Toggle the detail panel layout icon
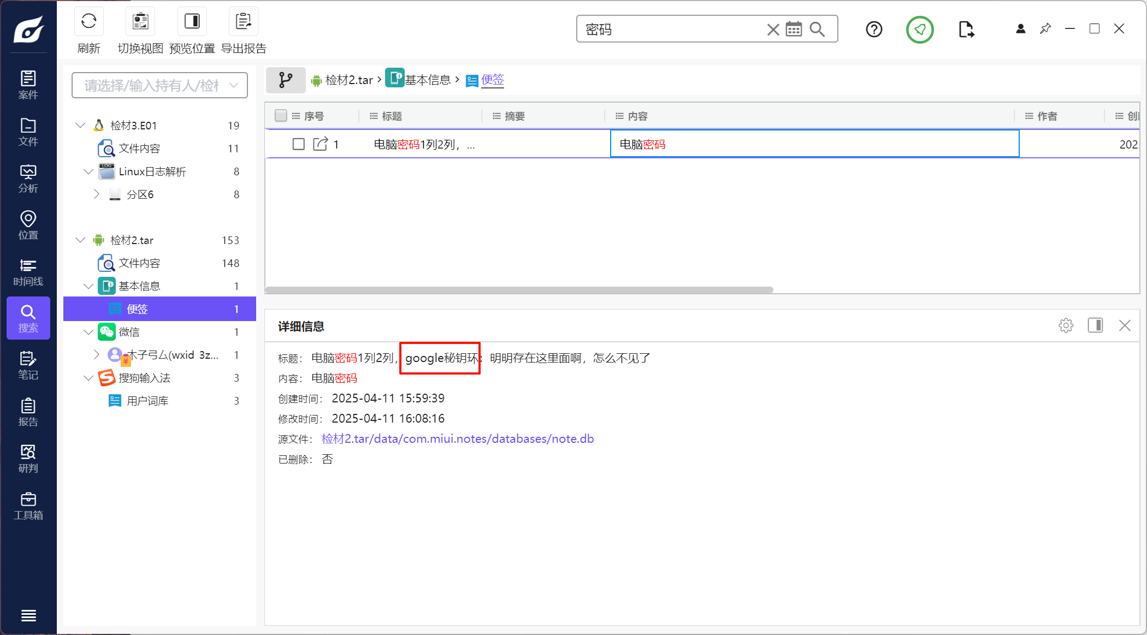The image size is (1147, 635). coord(1095,325)
